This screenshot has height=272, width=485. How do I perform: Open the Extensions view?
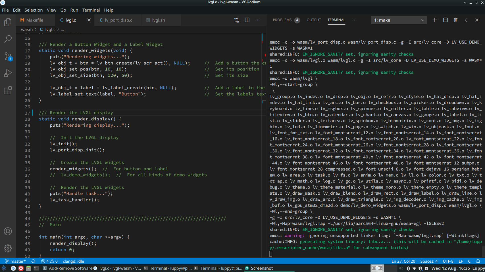[x=8, y=90]
